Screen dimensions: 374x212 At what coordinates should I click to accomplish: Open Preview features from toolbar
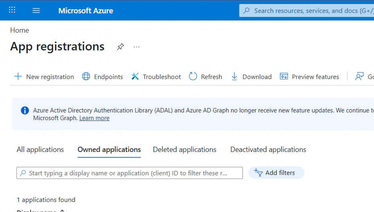316,77
